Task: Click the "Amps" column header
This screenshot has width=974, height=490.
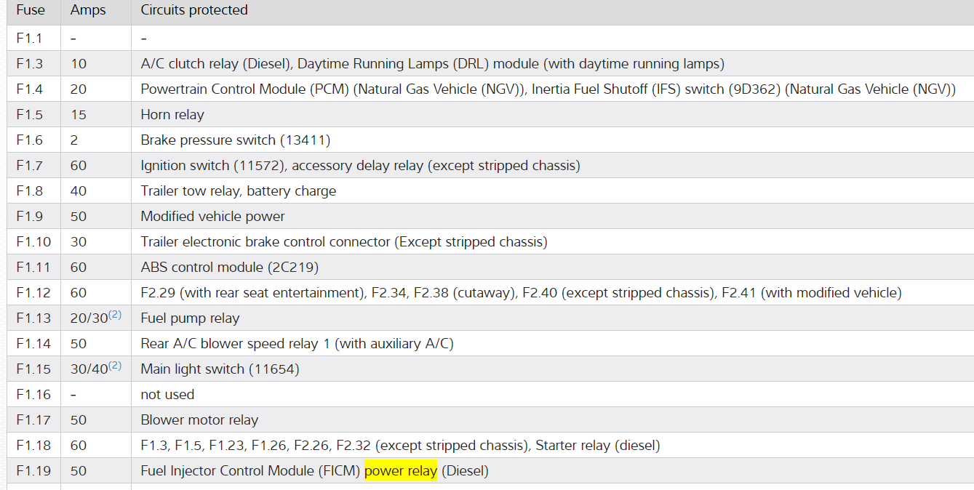Action: 88,10
